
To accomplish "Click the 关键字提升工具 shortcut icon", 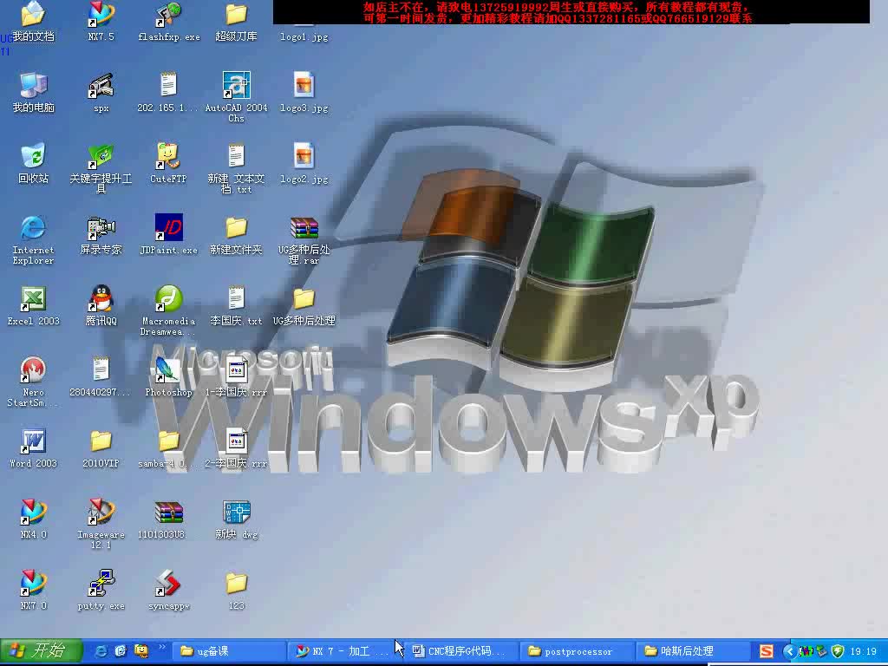I will tap(101, 156).
